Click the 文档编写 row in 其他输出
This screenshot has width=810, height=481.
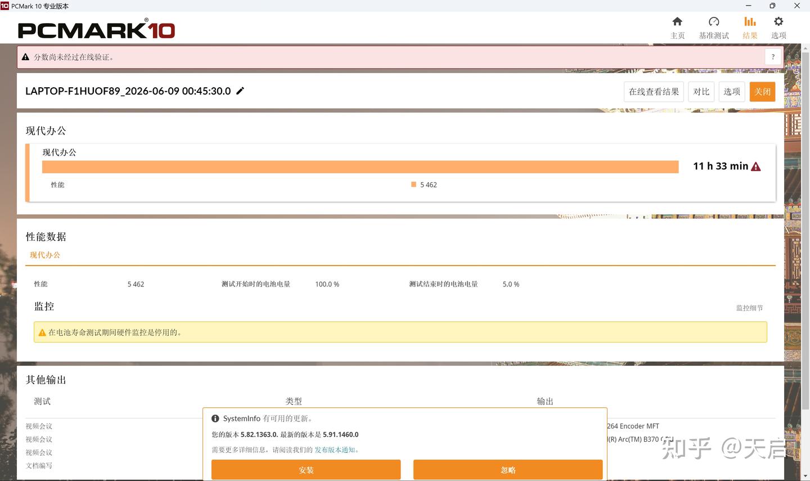pos(39,465)
